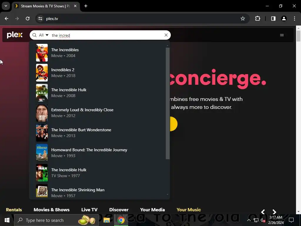Open the Your Media tab
301x226 pixels.
[153, 210]
